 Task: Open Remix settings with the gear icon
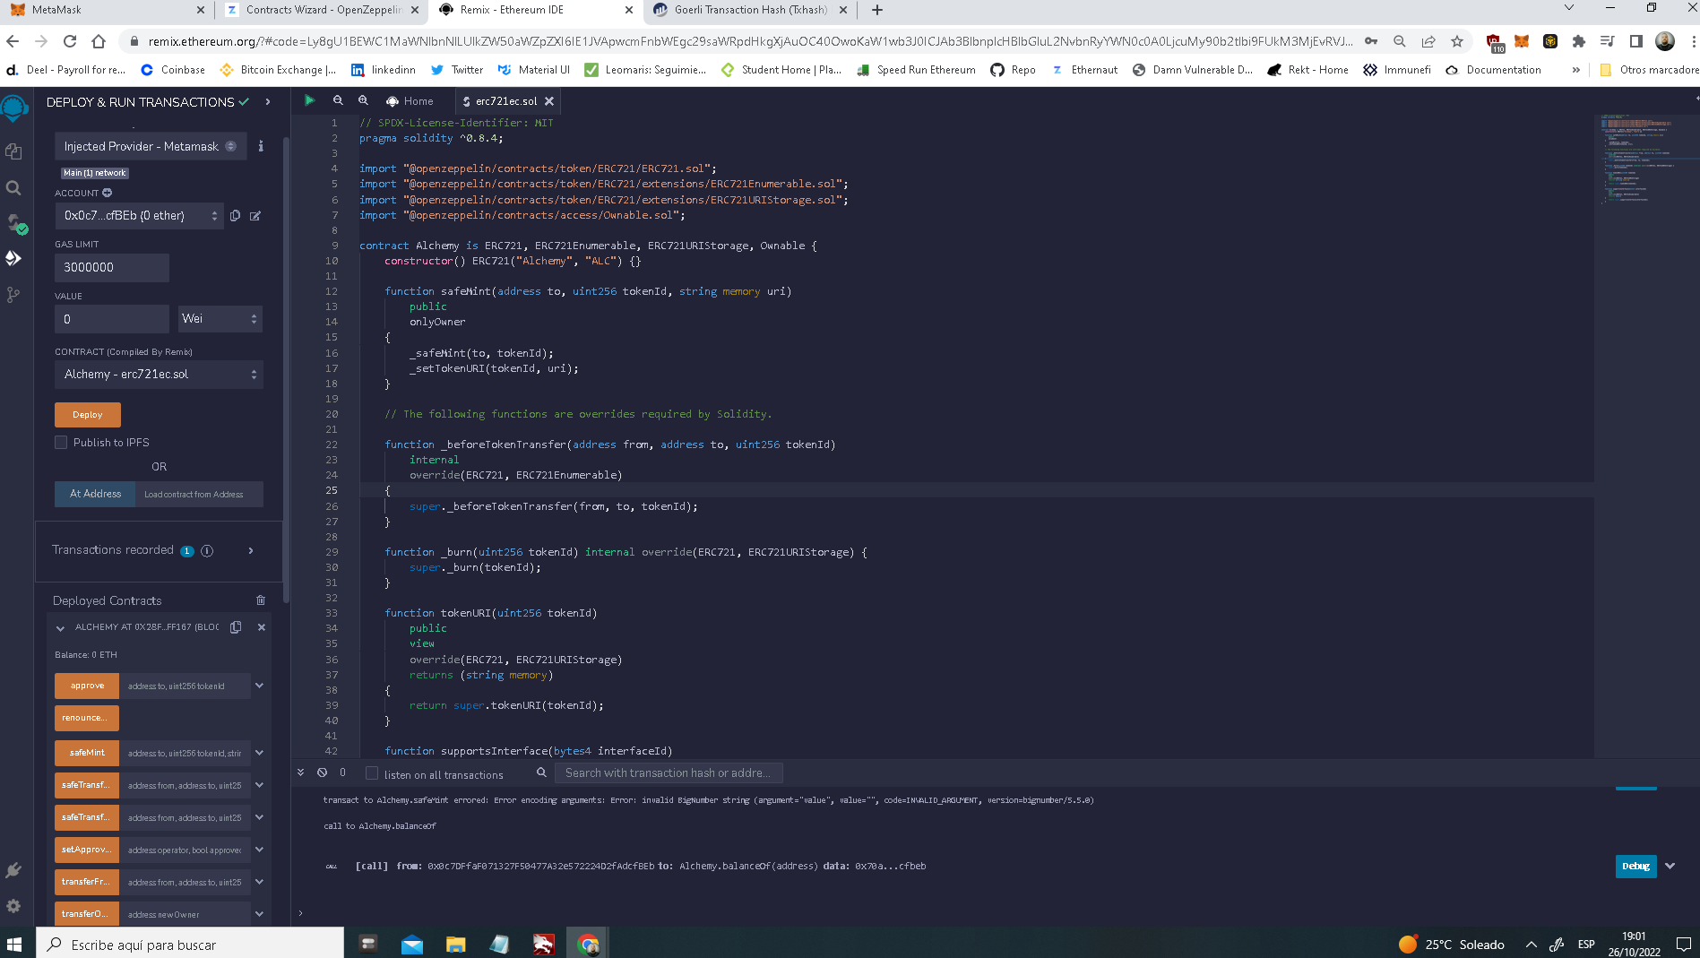13,906
